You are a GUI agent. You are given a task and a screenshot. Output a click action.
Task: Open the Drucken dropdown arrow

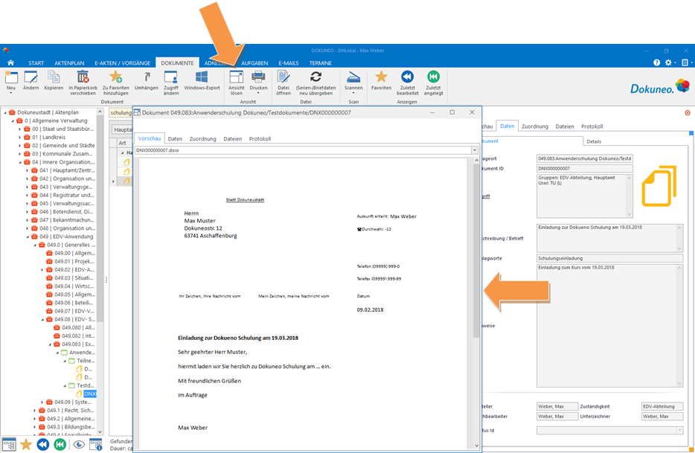[x=258, y=93]
